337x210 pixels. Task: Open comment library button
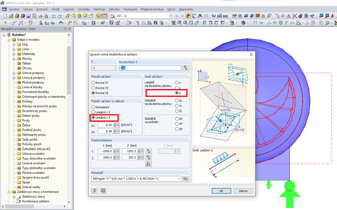[x=185, y=179]
